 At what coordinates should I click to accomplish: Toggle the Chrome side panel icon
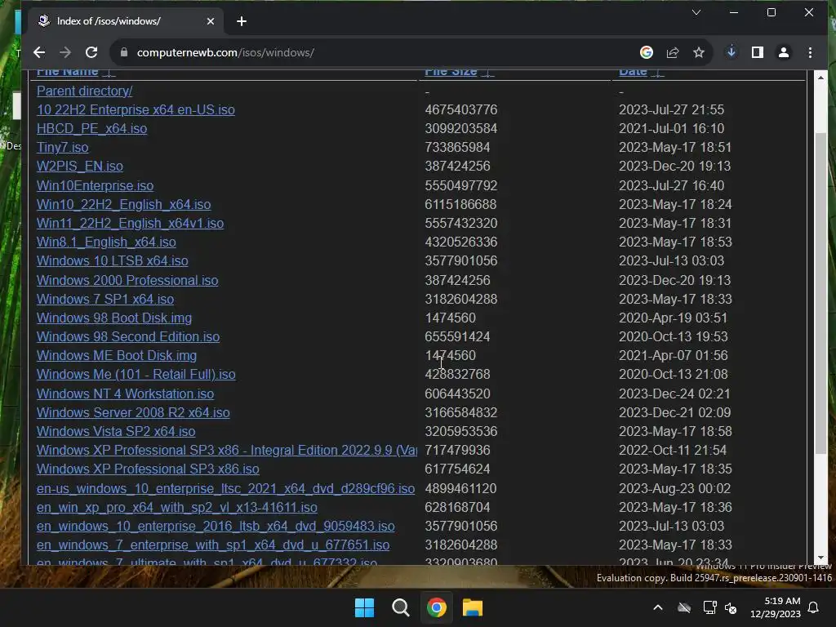[758, 52]
